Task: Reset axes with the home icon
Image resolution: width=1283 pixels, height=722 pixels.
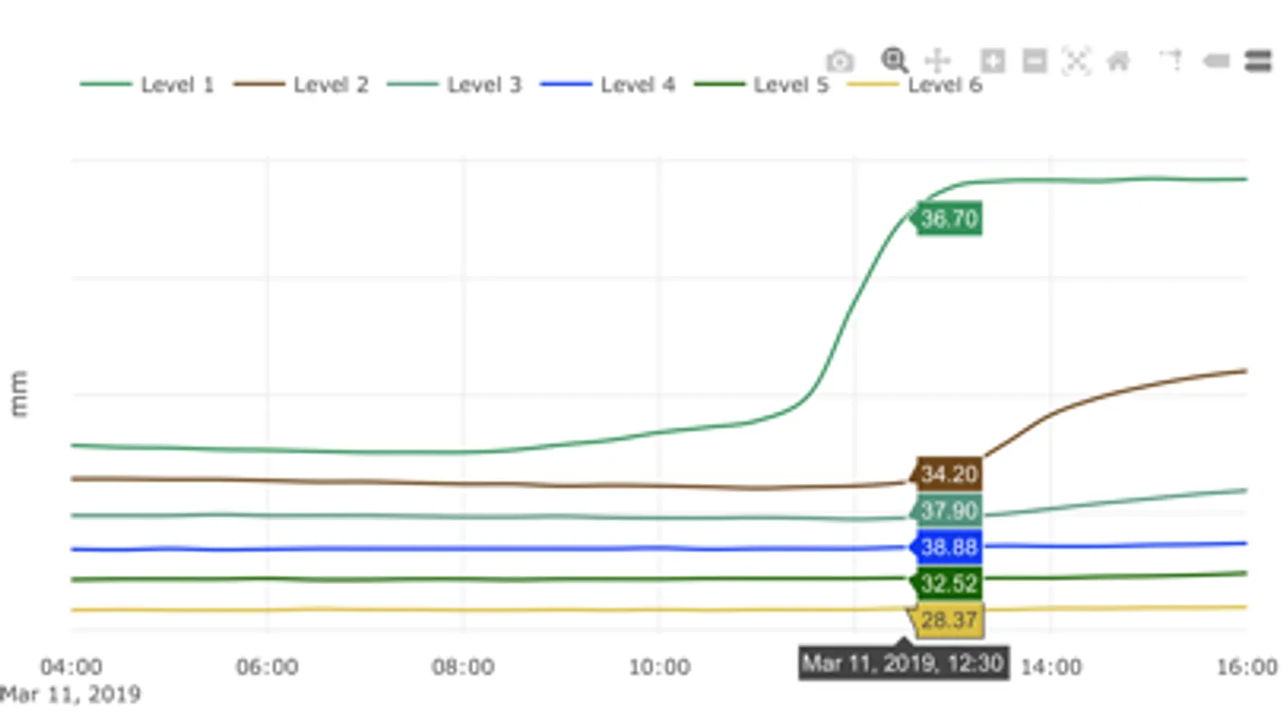Action: [x=1119, y=60]
